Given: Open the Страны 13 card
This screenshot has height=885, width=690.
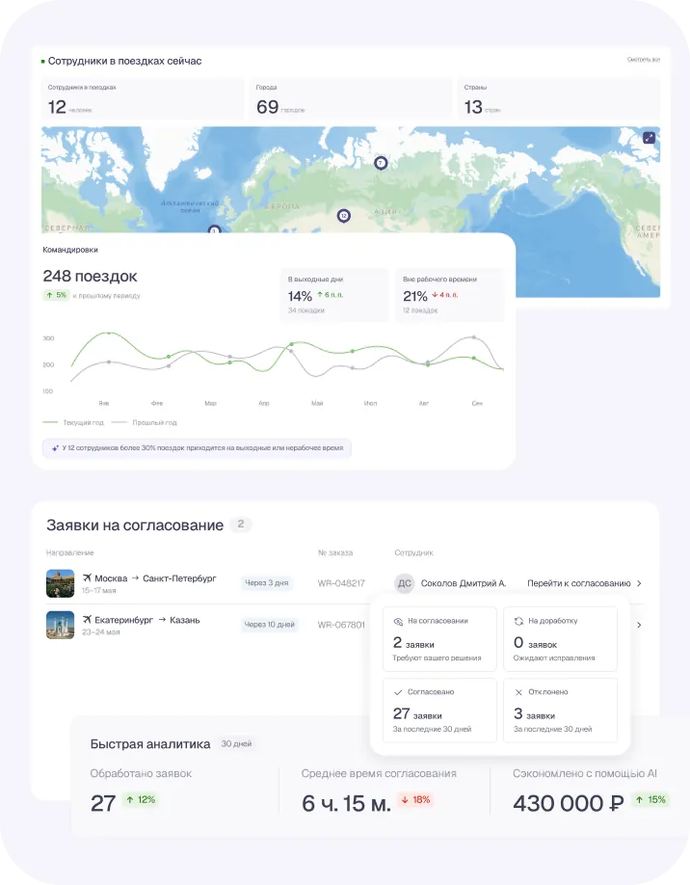Looking at the screenshot, I should (559, 98).
